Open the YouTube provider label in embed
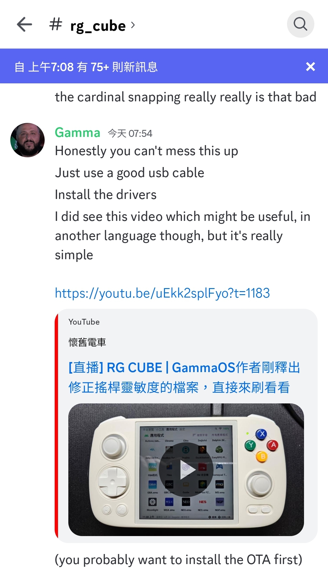The image size is (328, 575). (x=84, y=322)
